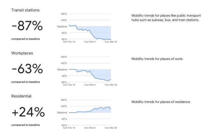Viewport: 214px width, 136px height.
Task: Click Sun Mar 8 under the workplaces chart
Action: [x=90, y=85]
